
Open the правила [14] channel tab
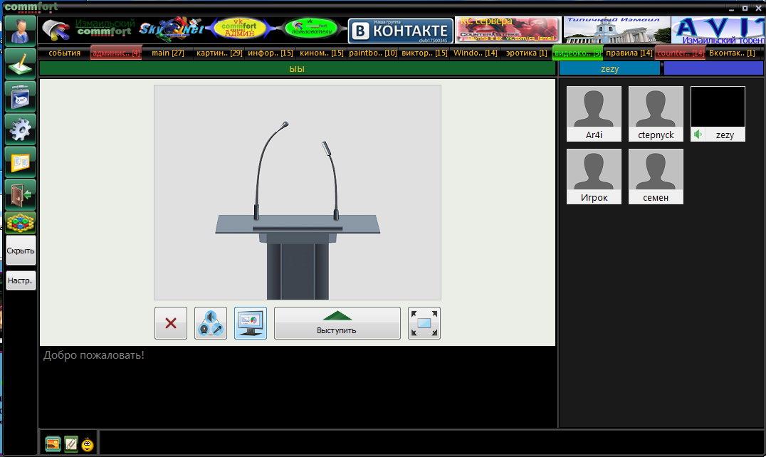point(629,53)
